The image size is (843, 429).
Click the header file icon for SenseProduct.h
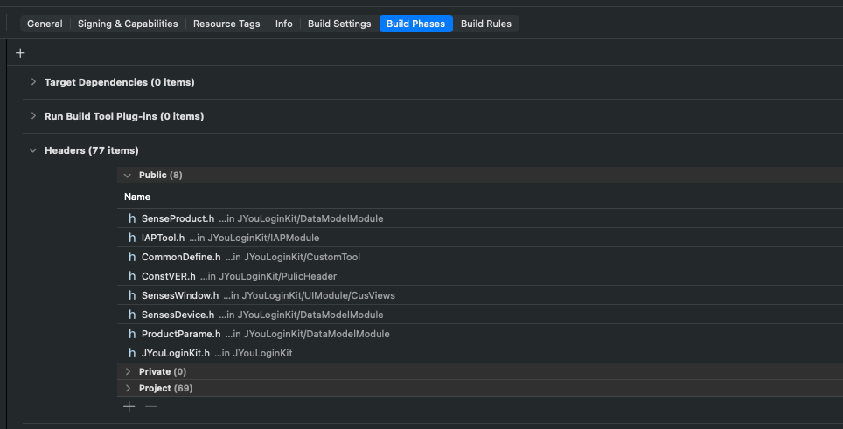tap(132, 218)
